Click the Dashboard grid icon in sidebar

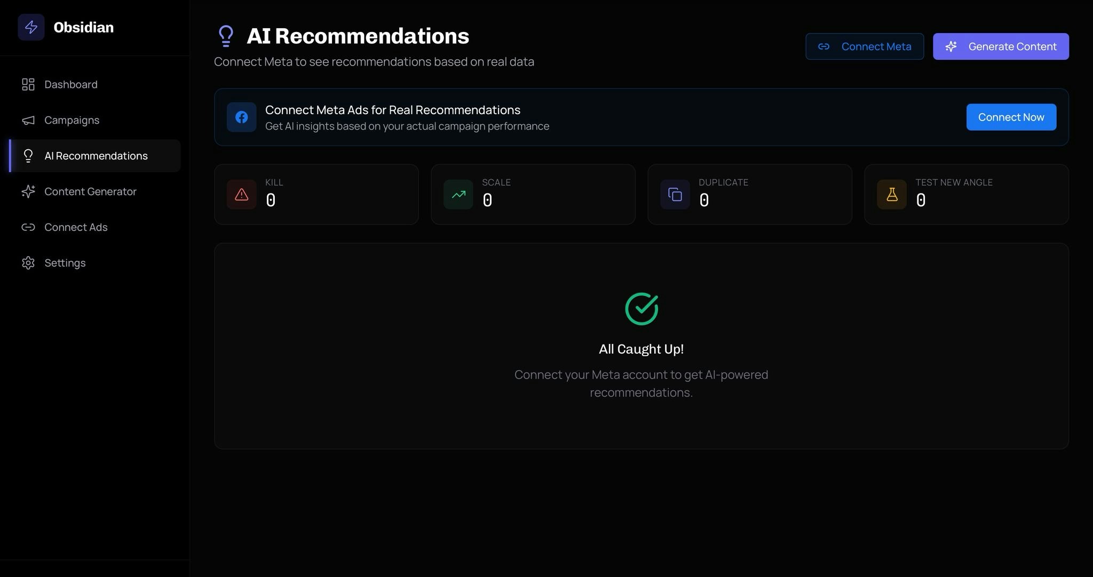coord(28,84)
